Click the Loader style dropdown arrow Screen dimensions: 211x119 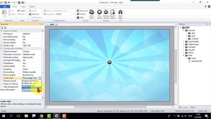click(x=40, y=78)
